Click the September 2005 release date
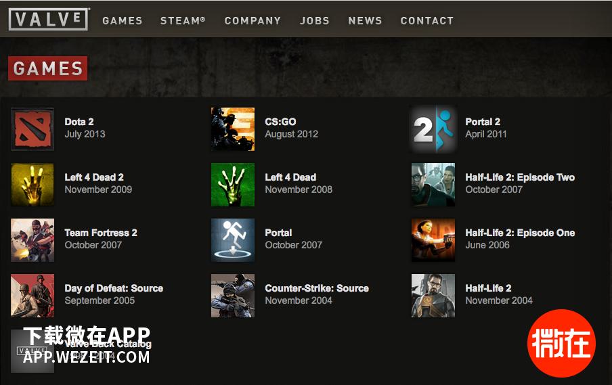This screenshot has height=385, width=612. (x=100, y=300)
